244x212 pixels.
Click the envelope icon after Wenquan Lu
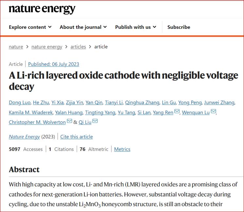click(x=213, y=111)
